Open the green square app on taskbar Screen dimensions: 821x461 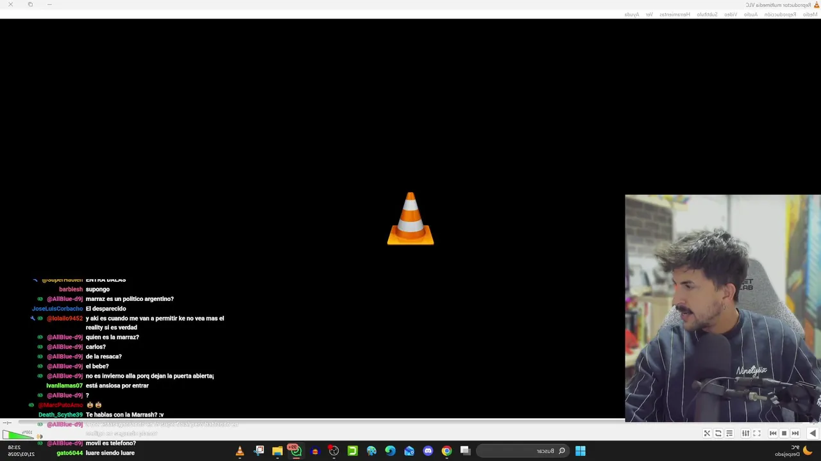(x=352, y=451)
